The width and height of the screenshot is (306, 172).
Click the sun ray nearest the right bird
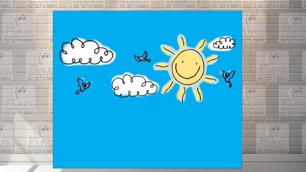[x=211, y=79]
